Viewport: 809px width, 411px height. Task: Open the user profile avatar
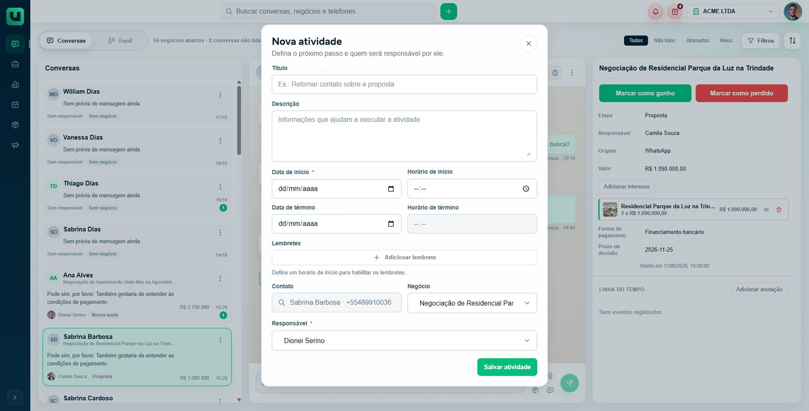[793, 11]
